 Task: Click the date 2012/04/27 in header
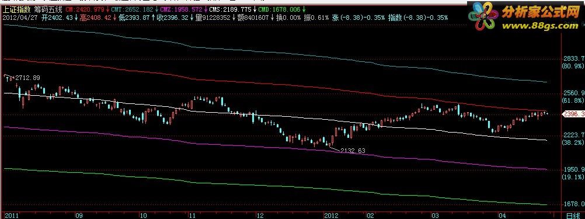(17, 18)
